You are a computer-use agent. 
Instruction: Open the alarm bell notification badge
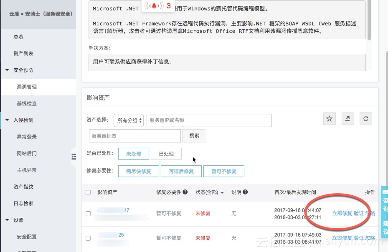pos(157,5)
